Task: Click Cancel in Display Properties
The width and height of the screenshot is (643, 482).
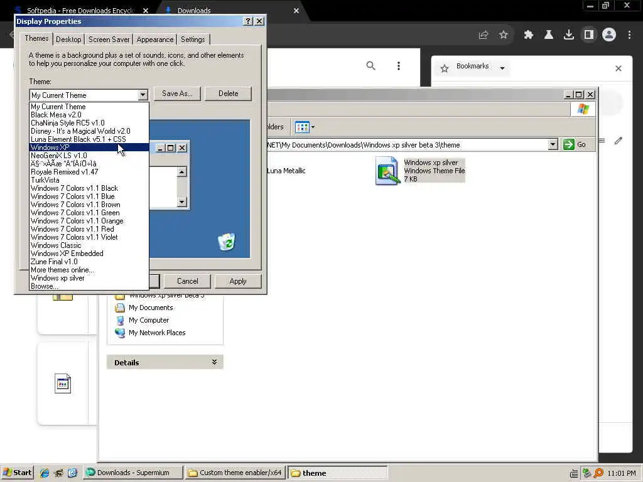Action: tap(187, 281)
